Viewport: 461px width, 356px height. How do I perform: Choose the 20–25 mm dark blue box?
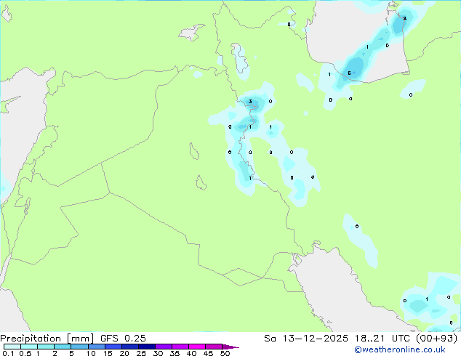(x=130, y=347)
